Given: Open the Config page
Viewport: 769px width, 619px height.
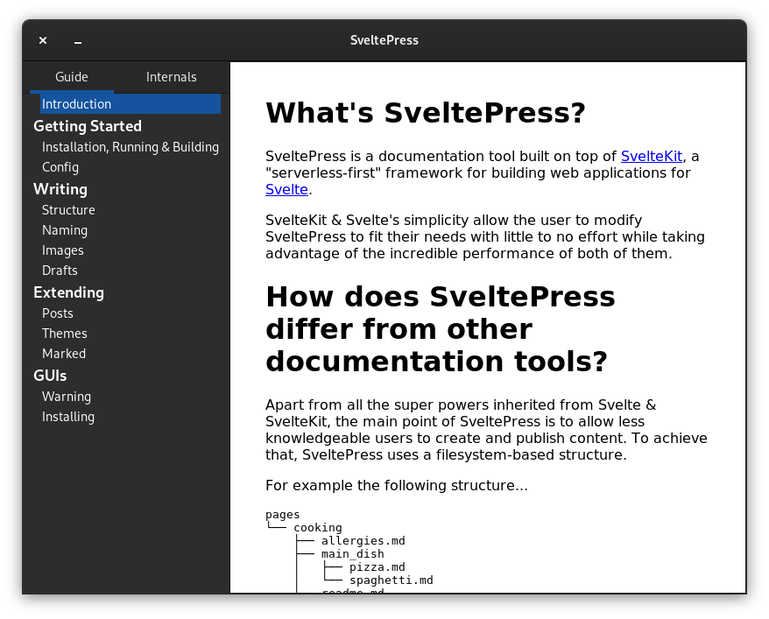Looking at the screenshot, I should coord(60,167).
